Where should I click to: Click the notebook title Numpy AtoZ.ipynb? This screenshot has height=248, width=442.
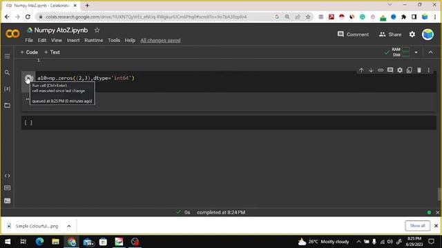pyautogui.click(x=61, y=30)
